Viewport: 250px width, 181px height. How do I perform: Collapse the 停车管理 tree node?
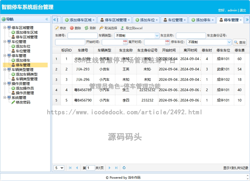coord(5,55)
